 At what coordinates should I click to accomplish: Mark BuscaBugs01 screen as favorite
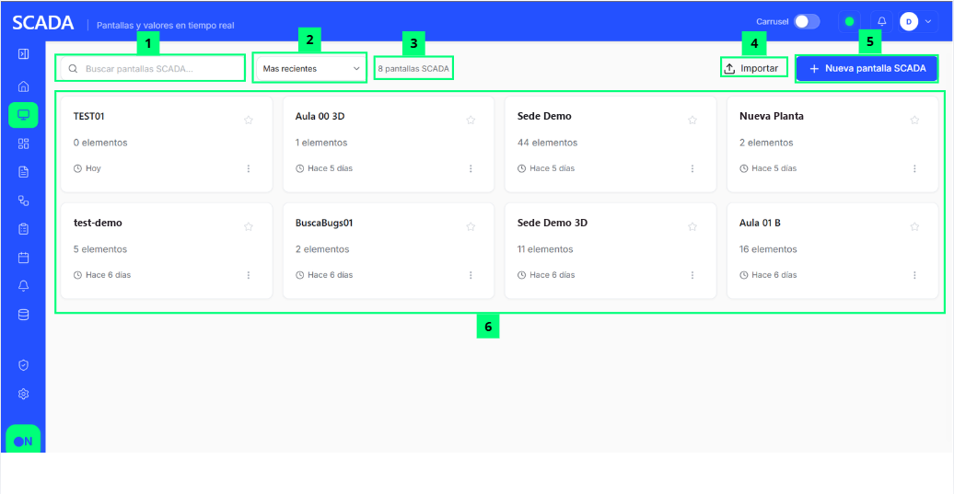471,226
